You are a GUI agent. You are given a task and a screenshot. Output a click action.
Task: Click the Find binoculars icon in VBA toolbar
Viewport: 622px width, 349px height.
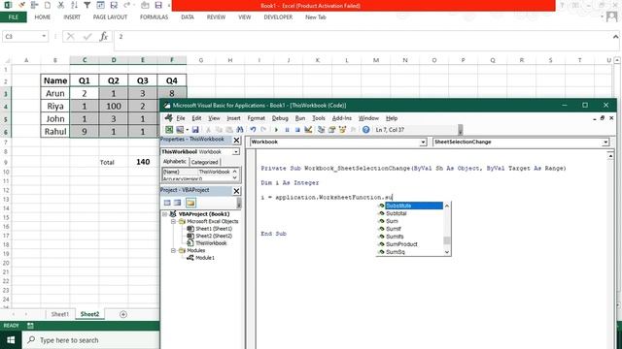tap(240, 129)
